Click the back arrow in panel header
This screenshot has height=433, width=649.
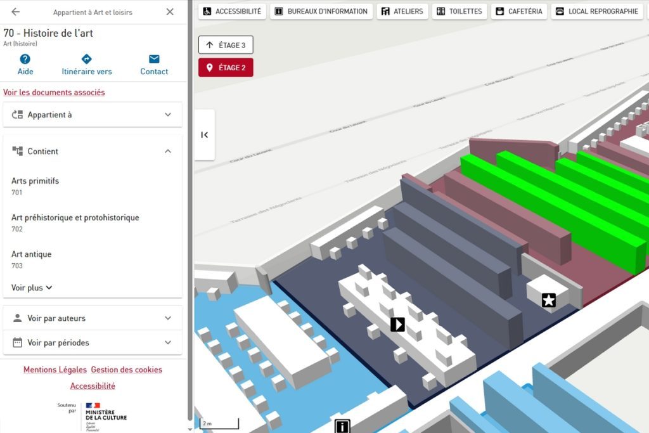point(16,12)
